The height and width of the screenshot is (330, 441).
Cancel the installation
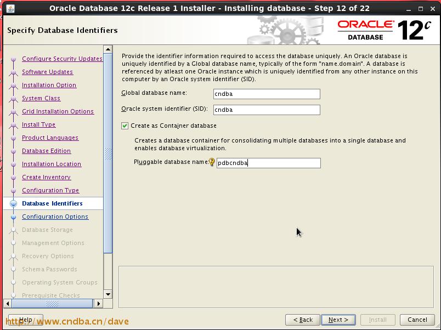pos(417,320)
